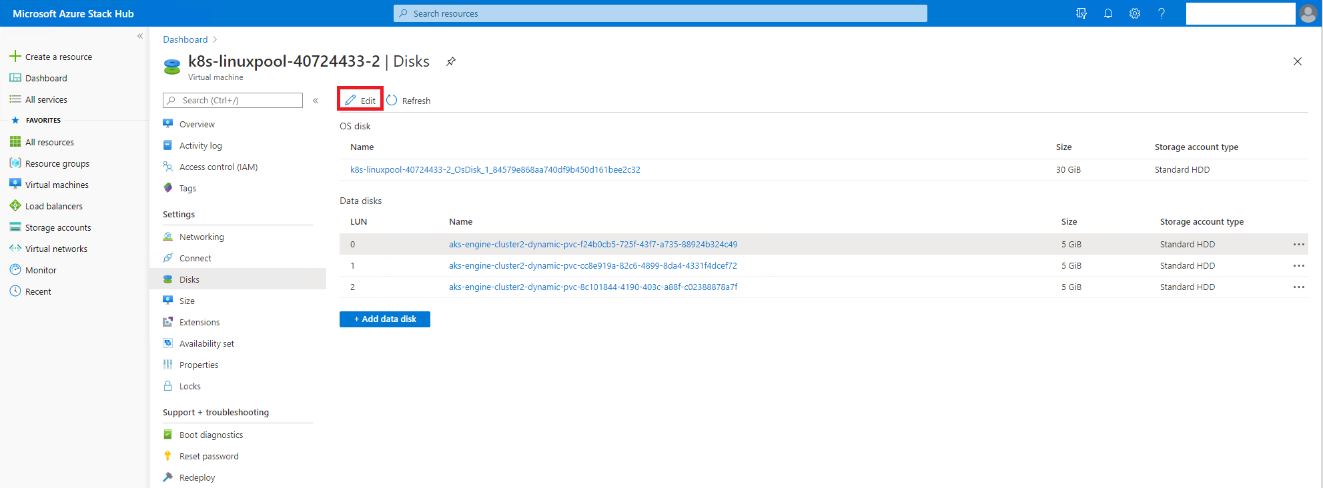Open Activity log menu item
This screenshot has width=1323, height=488.
tap(200, 145)
